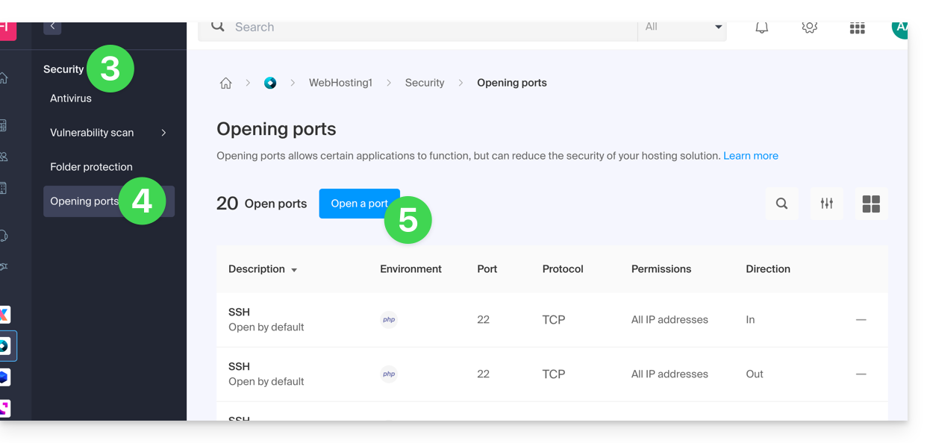The height and width of the screenshot is (443, 930).
Task: Click the blue hosting product icon in breadcrumb
Action: point(270,84)
